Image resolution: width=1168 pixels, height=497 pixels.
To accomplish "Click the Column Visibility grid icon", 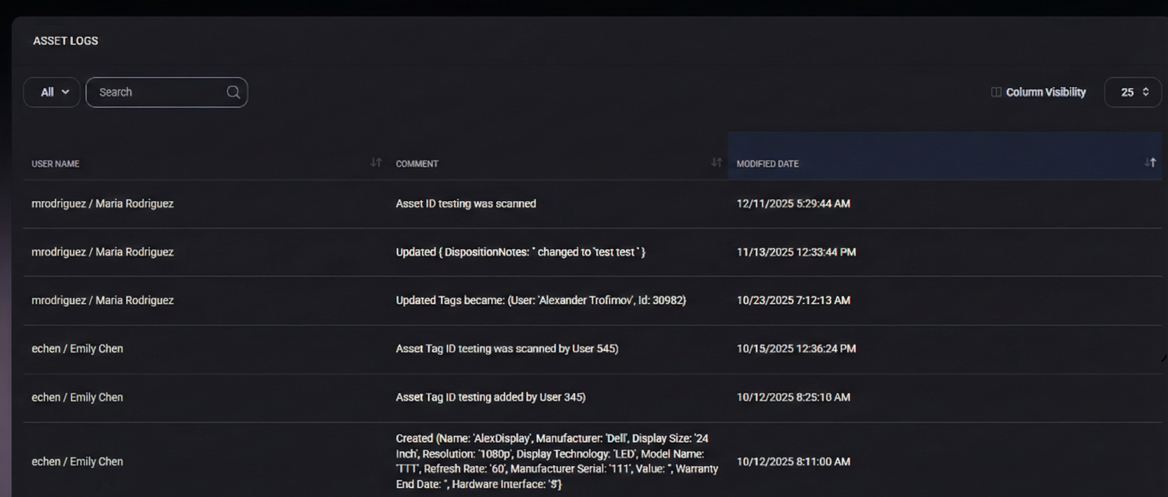I will [997, 92].
